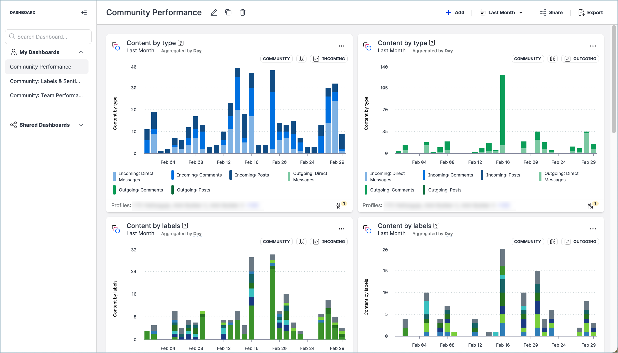Expand the Shared Dashboards section
The height and width of the screenshot is (353, 618).
click(81, 125)
